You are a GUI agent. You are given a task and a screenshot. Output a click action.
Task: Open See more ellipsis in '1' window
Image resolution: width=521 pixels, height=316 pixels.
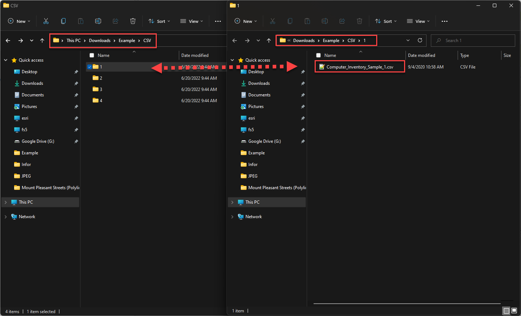coord(445,21)
